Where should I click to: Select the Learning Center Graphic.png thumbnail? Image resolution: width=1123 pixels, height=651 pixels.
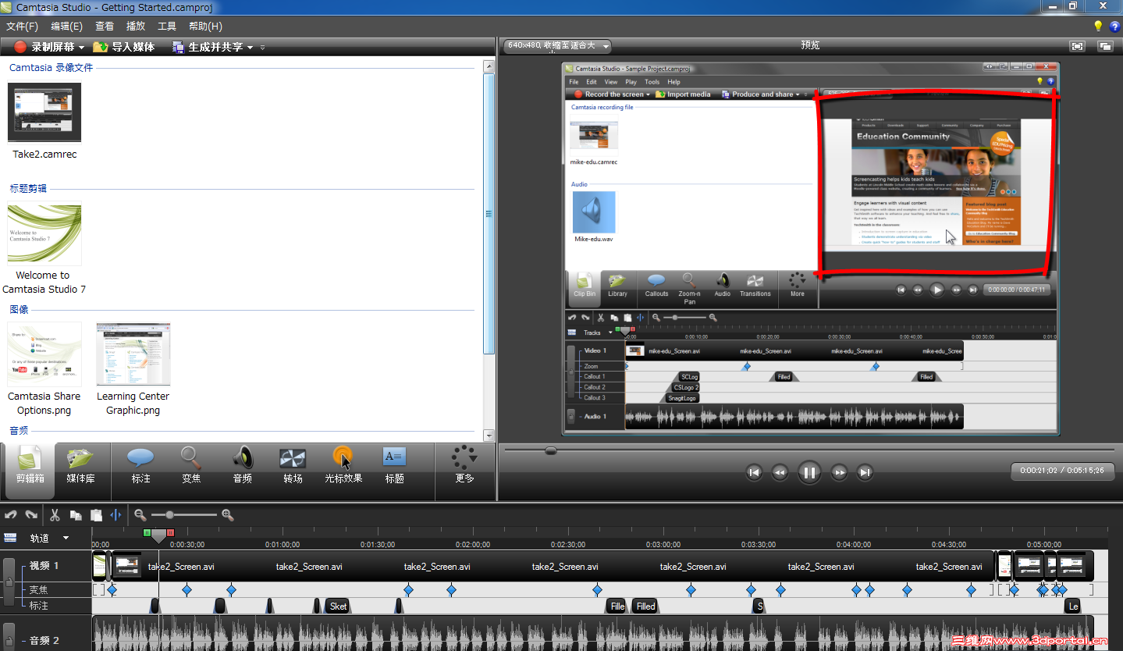click(133, 354)
